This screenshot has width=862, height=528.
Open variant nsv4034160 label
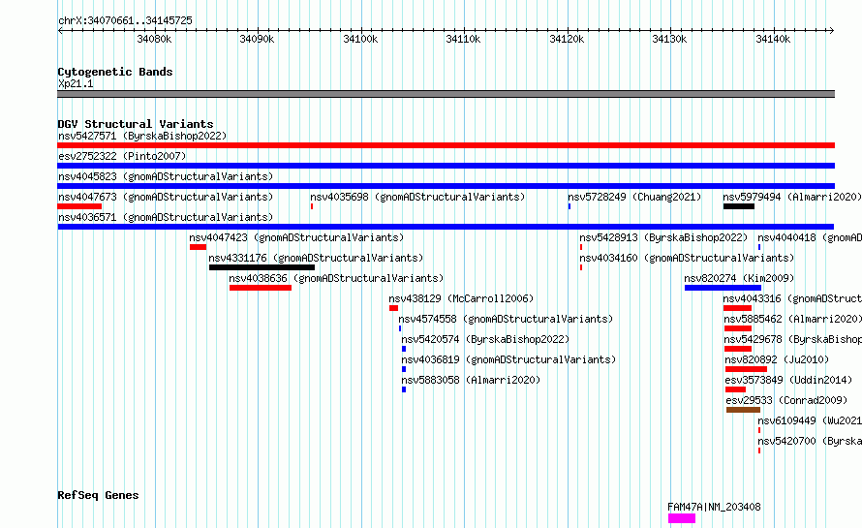click(687, 258)
